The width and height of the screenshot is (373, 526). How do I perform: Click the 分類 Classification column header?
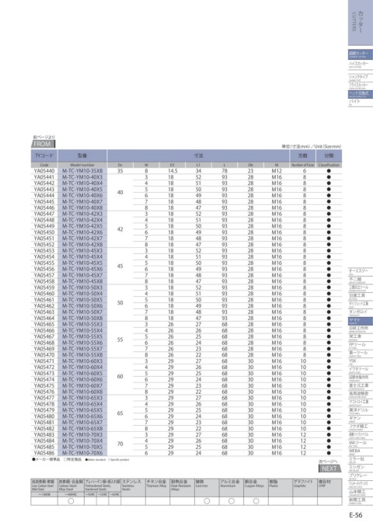click(x=329, y=155)
